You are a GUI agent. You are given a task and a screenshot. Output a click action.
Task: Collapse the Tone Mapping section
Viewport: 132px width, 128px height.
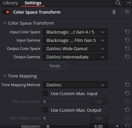click(5, 76)
